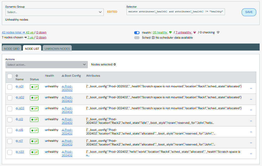Click the 7 unhealthy link

pyautogui.click(x=184, y=33)
